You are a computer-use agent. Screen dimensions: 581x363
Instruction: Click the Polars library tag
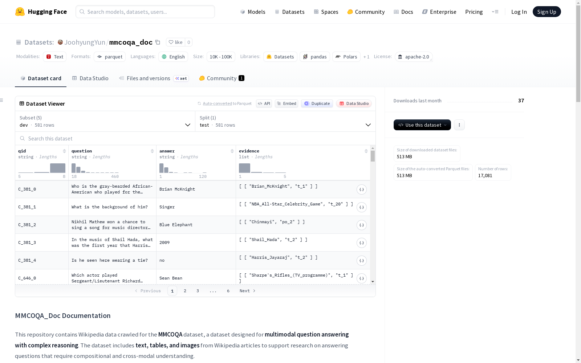[x=346, y=57]
